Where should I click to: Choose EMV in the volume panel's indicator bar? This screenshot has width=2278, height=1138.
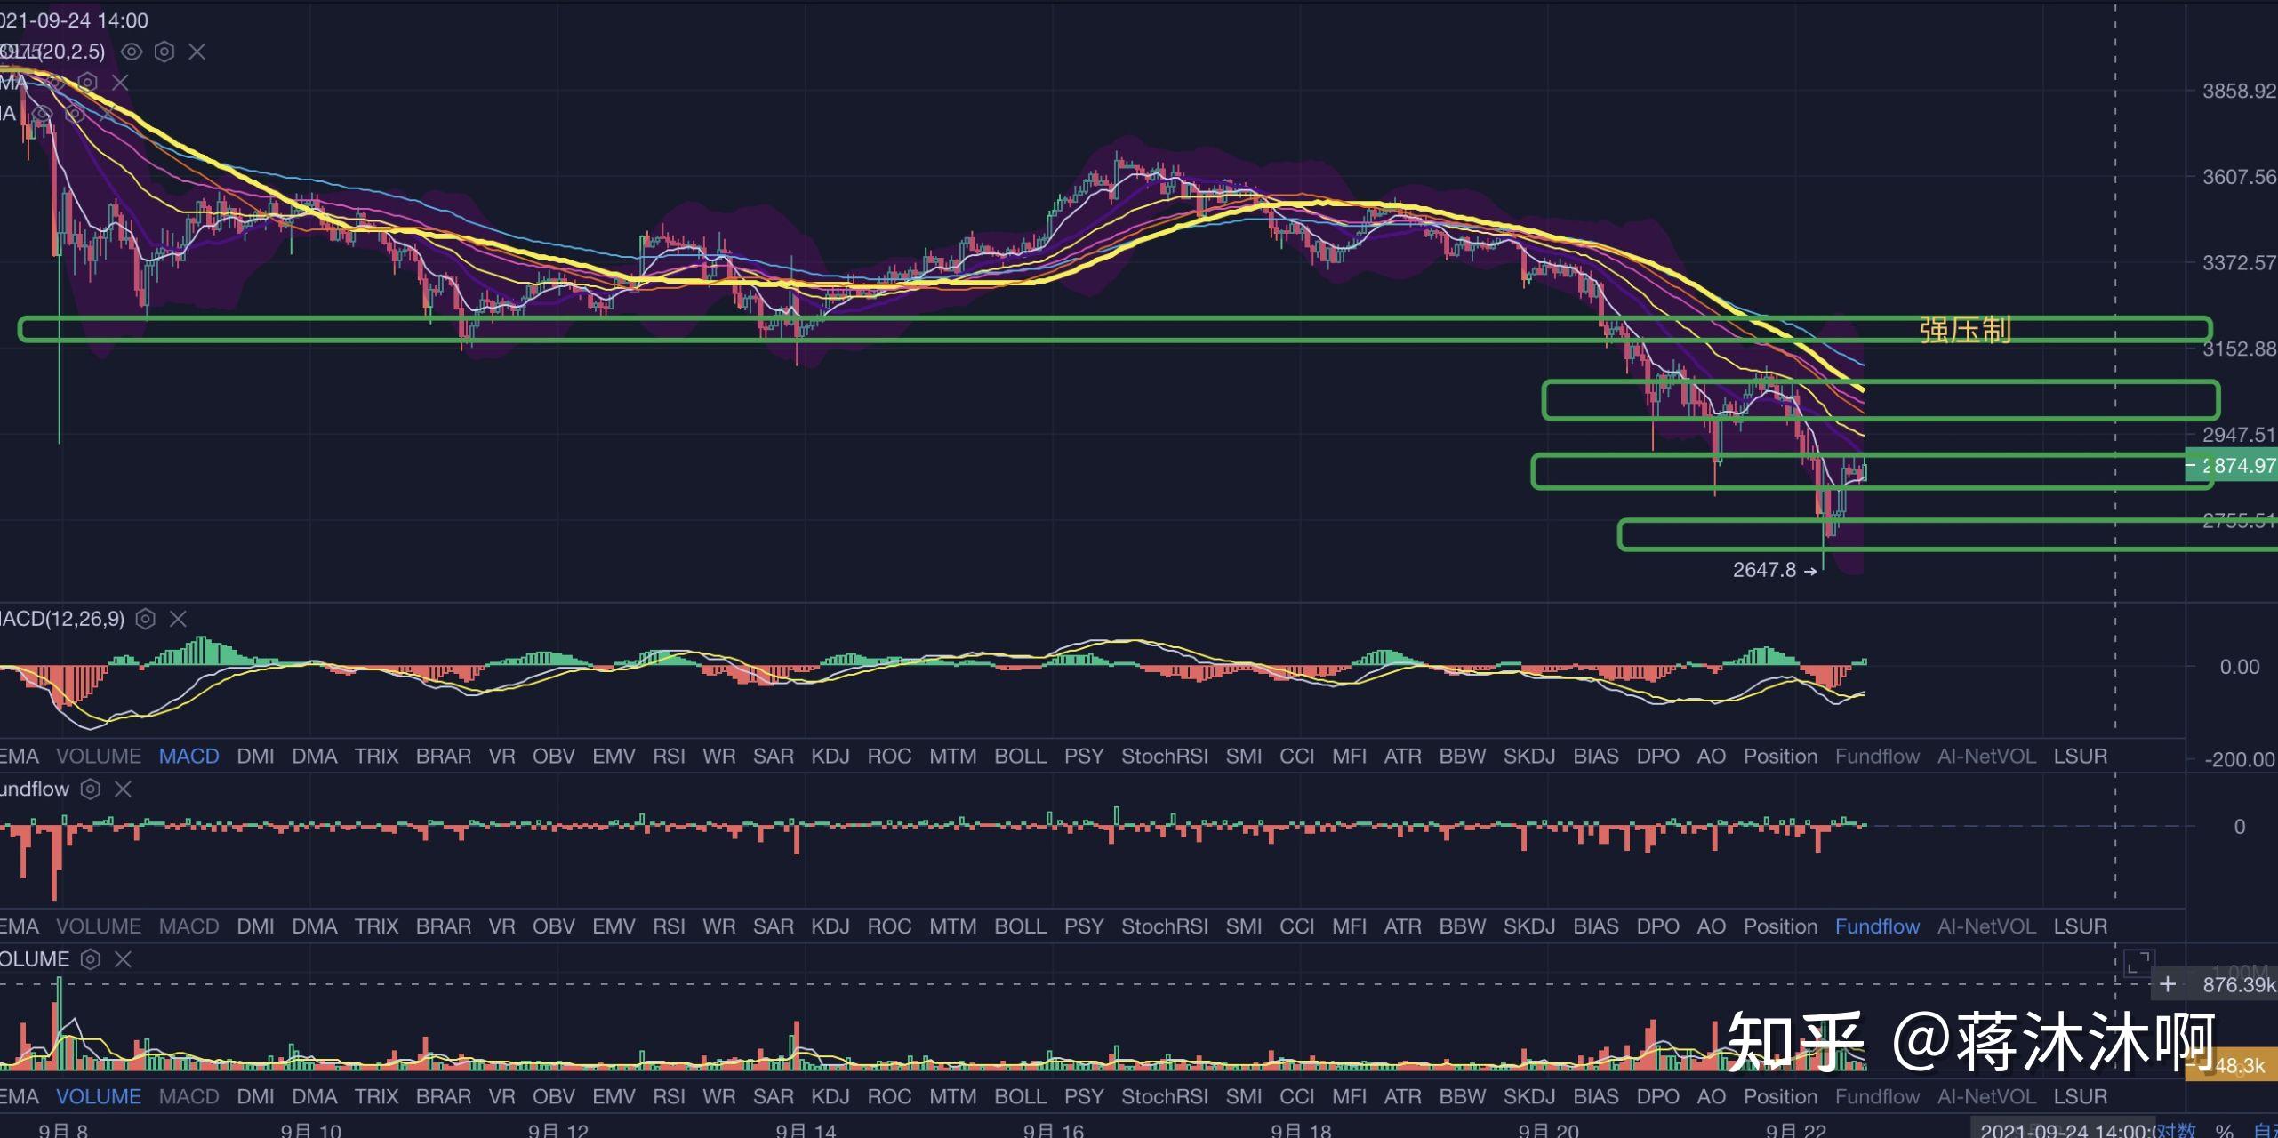614,1096
